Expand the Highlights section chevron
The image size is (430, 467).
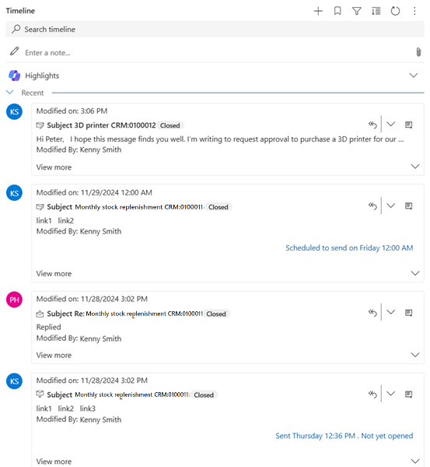[x=414, y=75]
